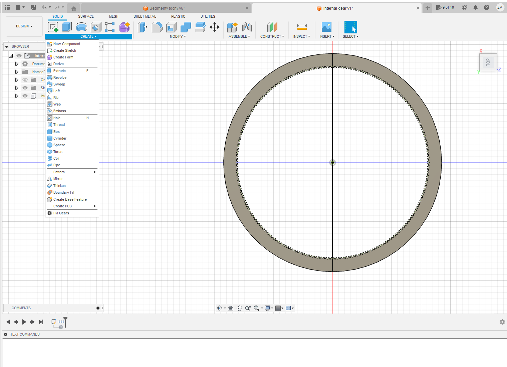Expand the Document Settings tree node

[x=17, y=64]
